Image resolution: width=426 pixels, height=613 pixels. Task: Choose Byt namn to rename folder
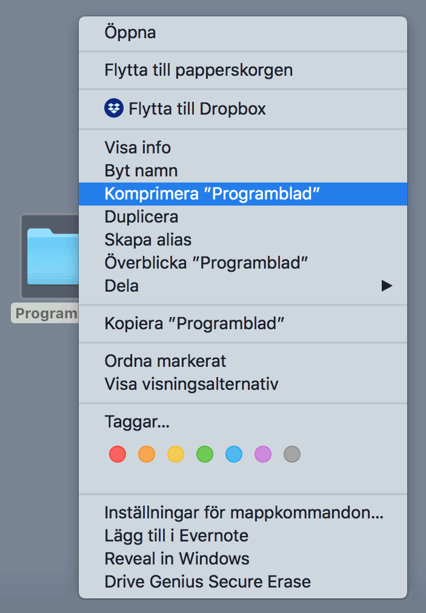tap(141, 170)
